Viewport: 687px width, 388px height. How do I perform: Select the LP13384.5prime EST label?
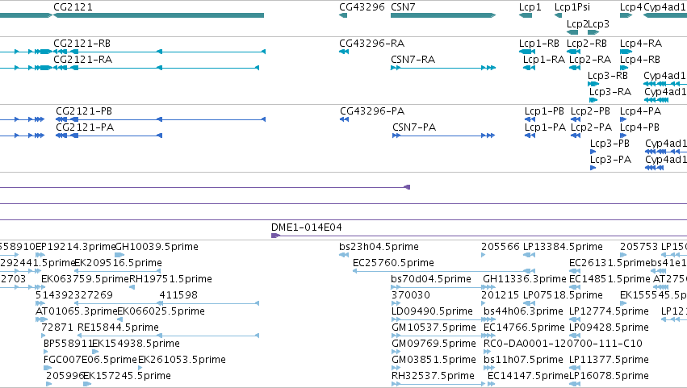tap(563, 247)
